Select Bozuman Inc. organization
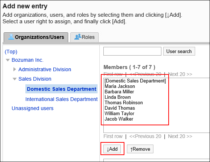The width and height of the screenshot is (210, 162). pyautogui.click(x=28, y=60)
